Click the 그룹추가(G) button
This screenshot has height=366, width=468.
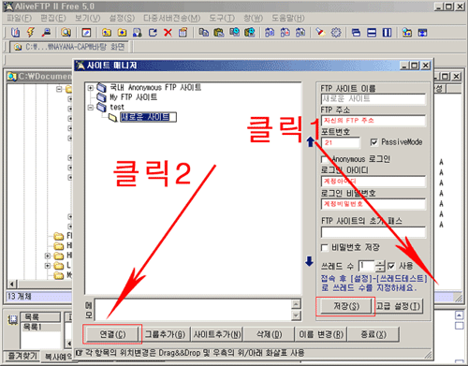pos(165,334)
